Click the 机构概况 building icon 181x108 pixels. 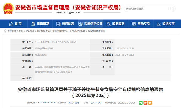point(33,24)
